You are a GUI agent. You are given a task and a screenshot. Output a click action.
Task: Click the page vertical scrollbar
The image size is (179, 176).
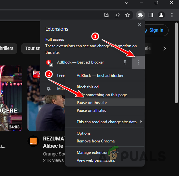(x=176, y=63)
